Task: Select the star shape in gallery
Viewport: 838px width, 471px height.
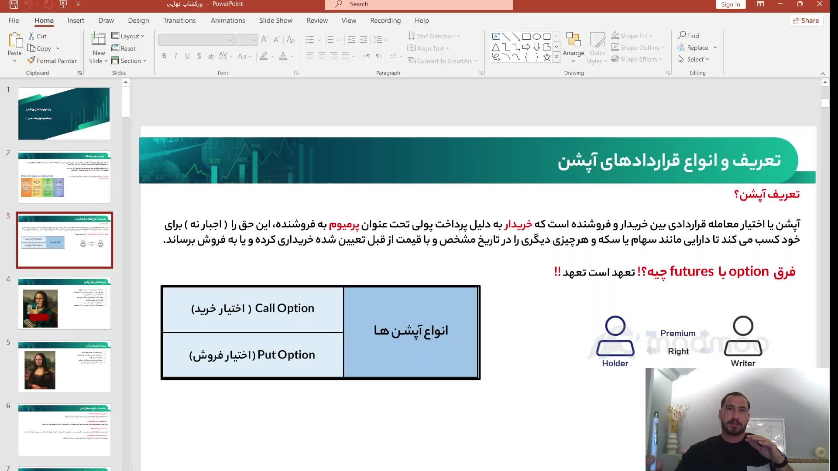Action: 547,57
